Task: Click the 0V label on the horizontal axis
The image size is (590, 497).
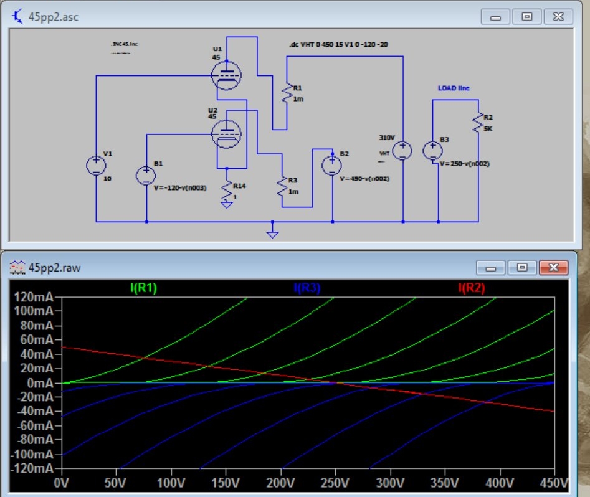Action: [x=61, y=483]
